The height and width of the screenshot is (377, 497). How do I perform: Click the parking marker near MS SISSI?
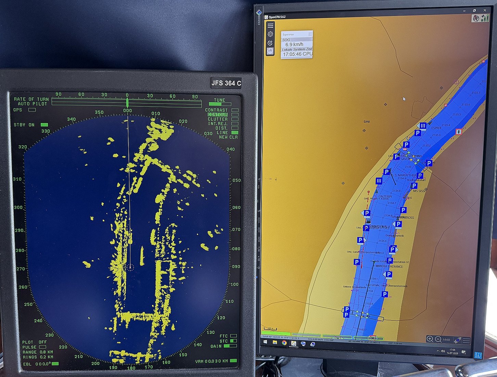(414, 186)
